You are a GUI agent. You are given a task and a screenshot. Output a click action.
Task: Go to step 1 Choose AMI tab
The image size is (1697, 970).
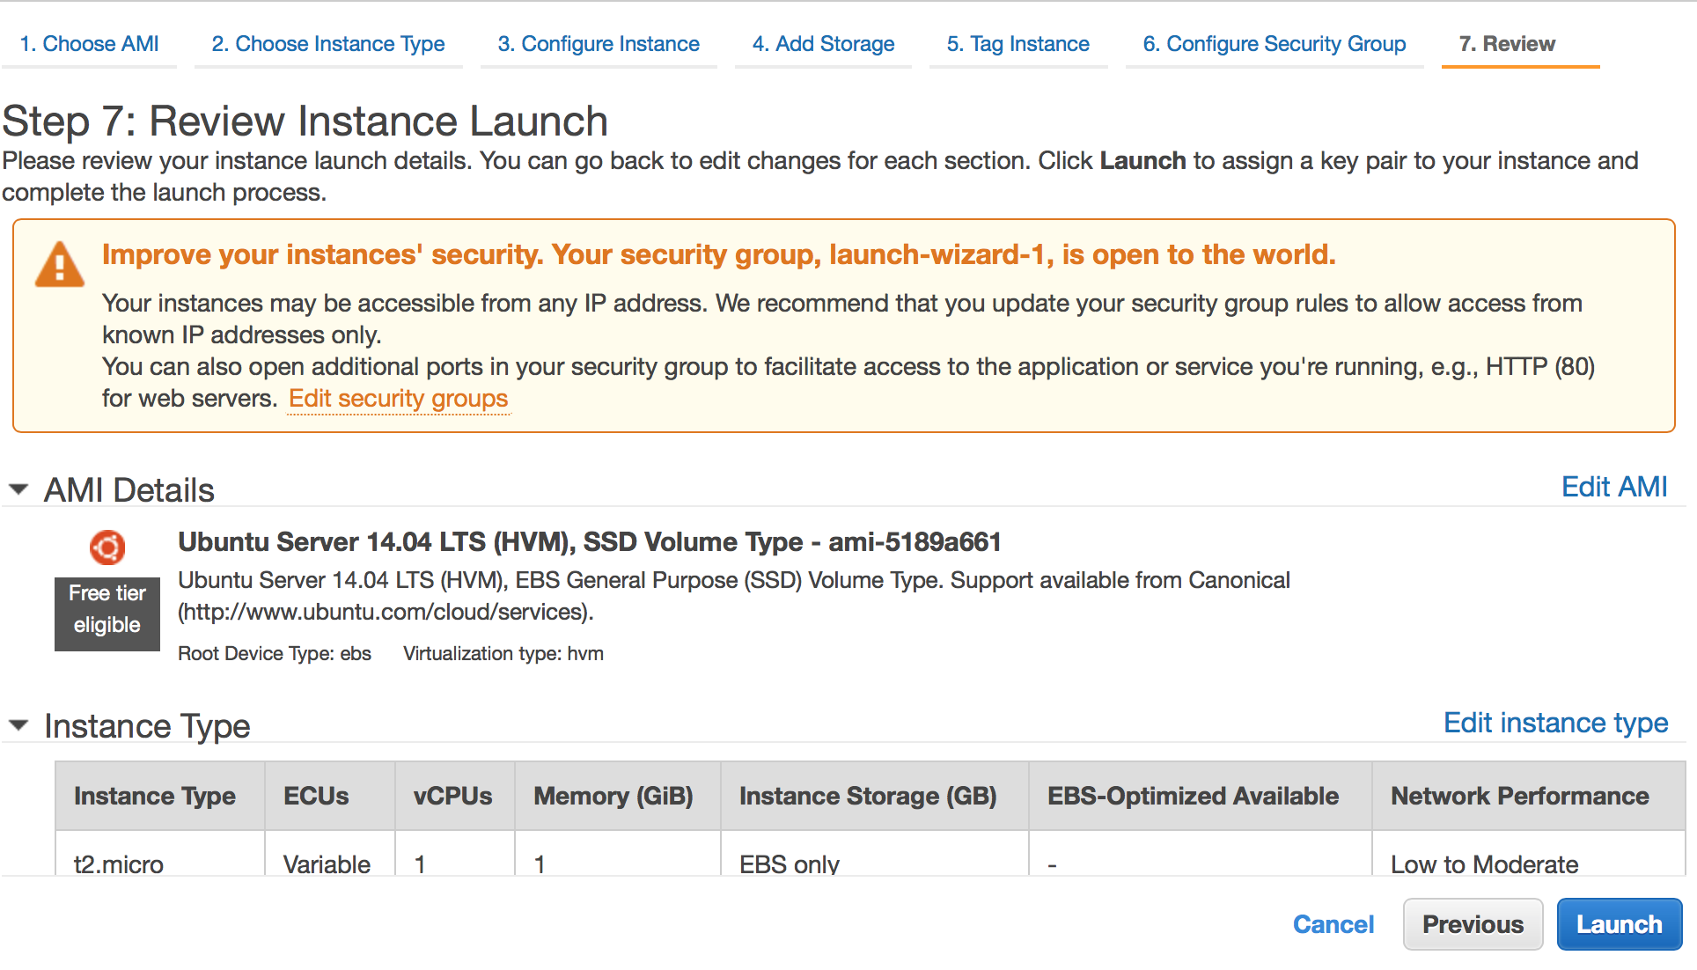(89, 44)
